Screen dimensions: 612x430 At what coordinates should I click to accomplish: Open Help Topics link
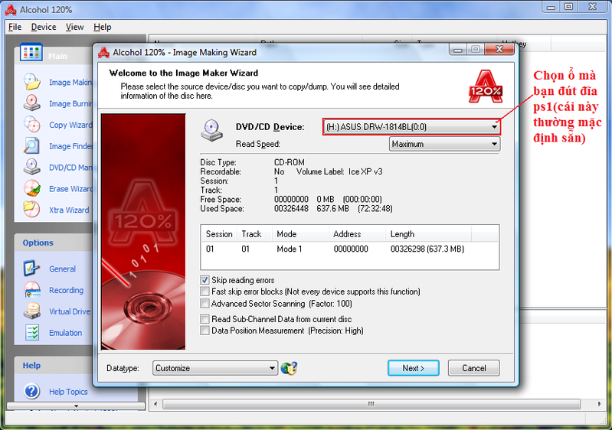pos(68,392)
